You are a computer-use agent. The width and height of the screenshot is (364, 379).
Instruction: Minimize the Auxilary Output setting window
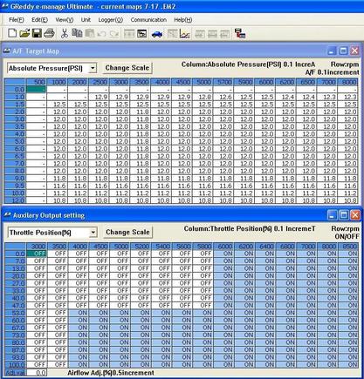pos(333,215)
